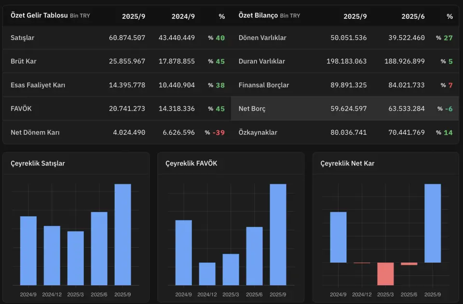Screen dimensions: 463x304
Task: Click the Esas Faaliyet Karı row label
Action: pos(38,85)
